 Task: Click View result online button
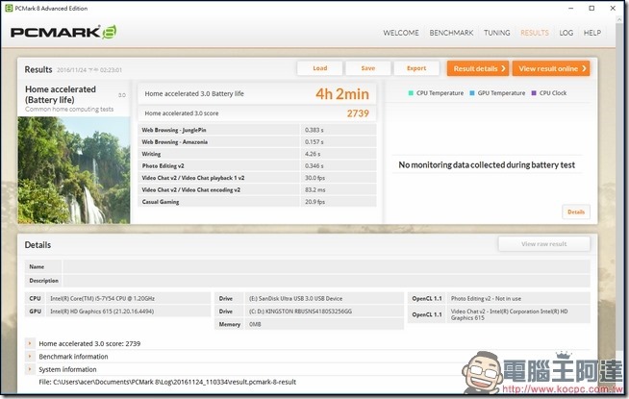[x=551, y=68]
